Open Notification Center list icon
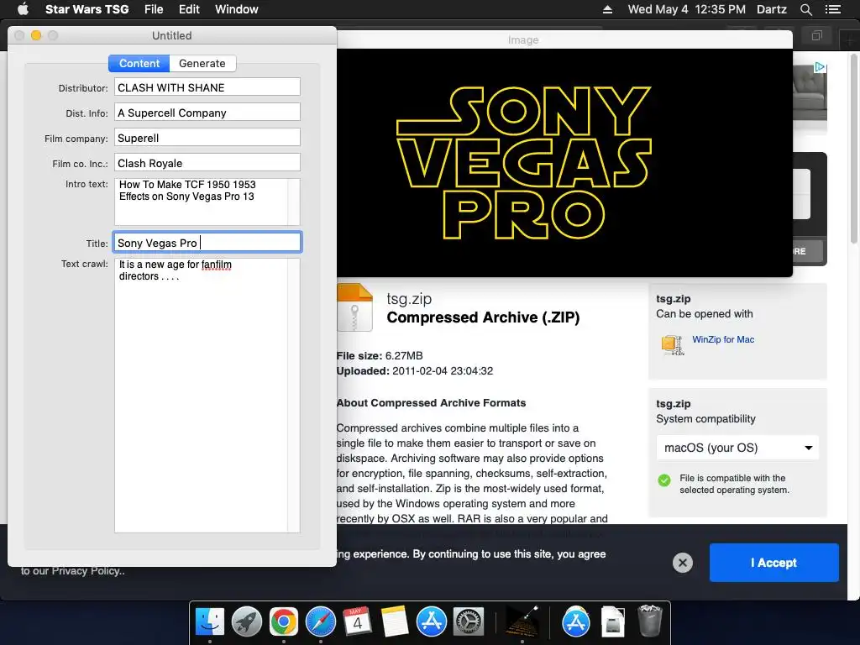 (833, 9)
